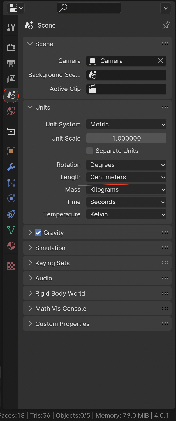The height and width of the screenshot is (421, 176).
Task: Open the Object properties tab
Action: point(11,151)
